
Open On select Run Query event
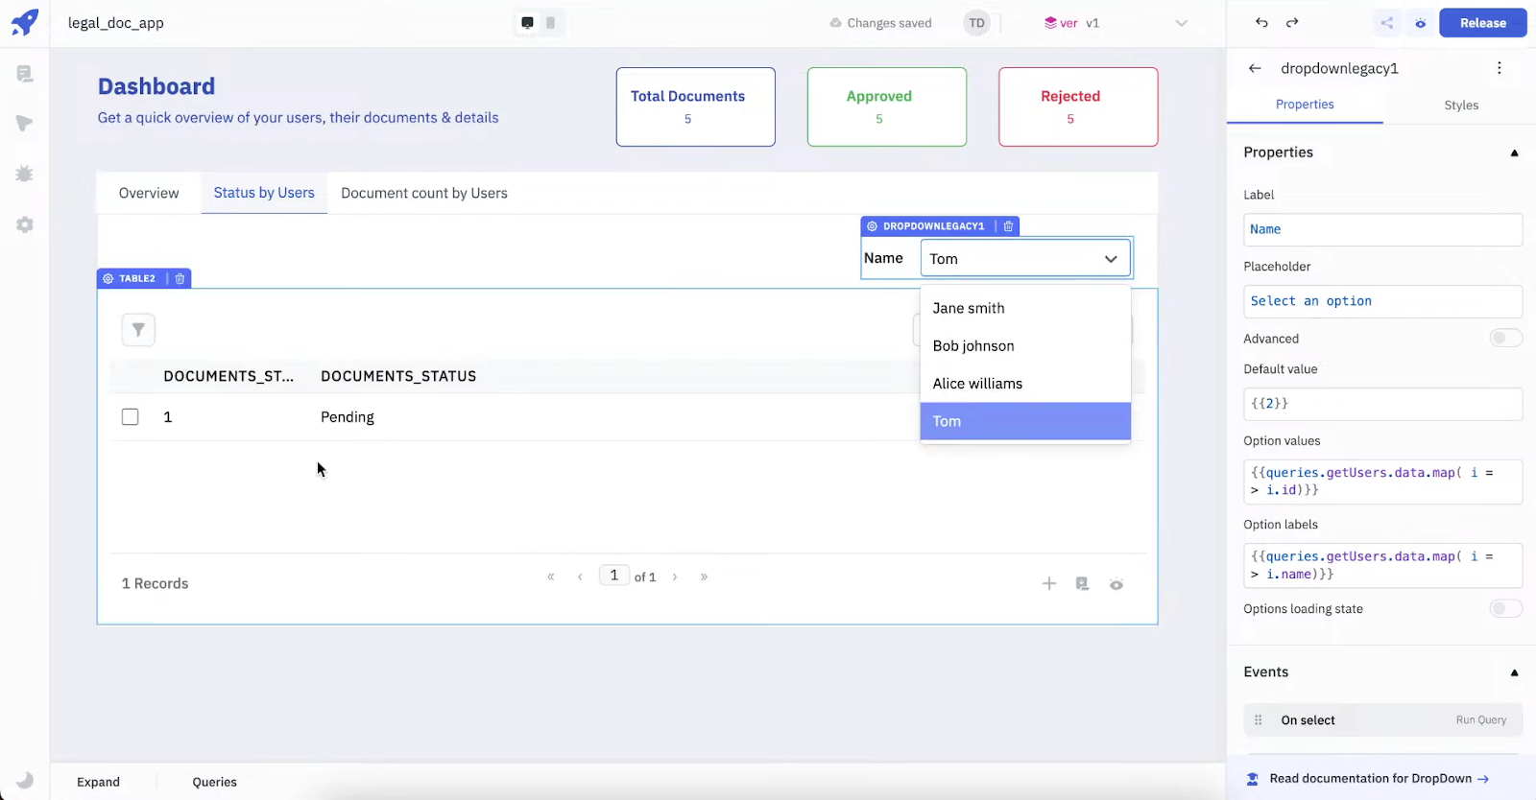tap(1383, 720)
